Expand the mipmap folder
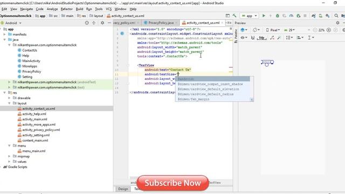Viewport: 345px width, 194px height. point(9,156)
